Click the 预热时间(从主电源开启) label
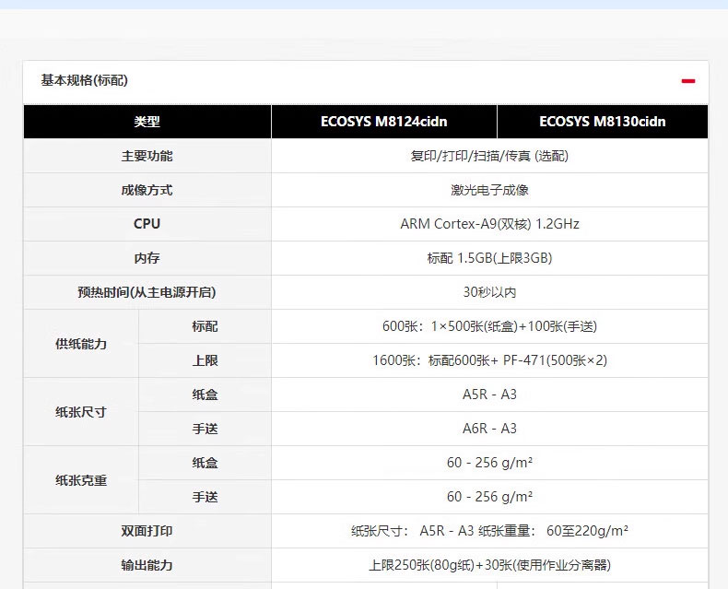 point(147,292)
